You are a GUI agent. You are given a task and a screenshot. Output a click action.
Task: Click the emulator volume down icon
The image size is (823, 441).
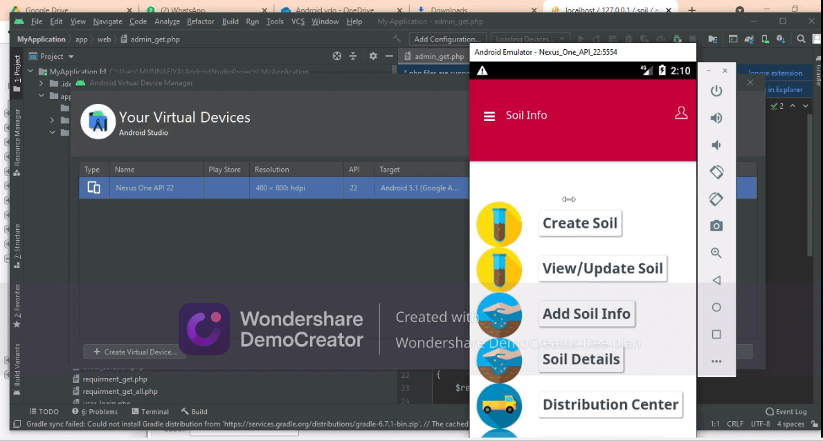pos(716,145)
